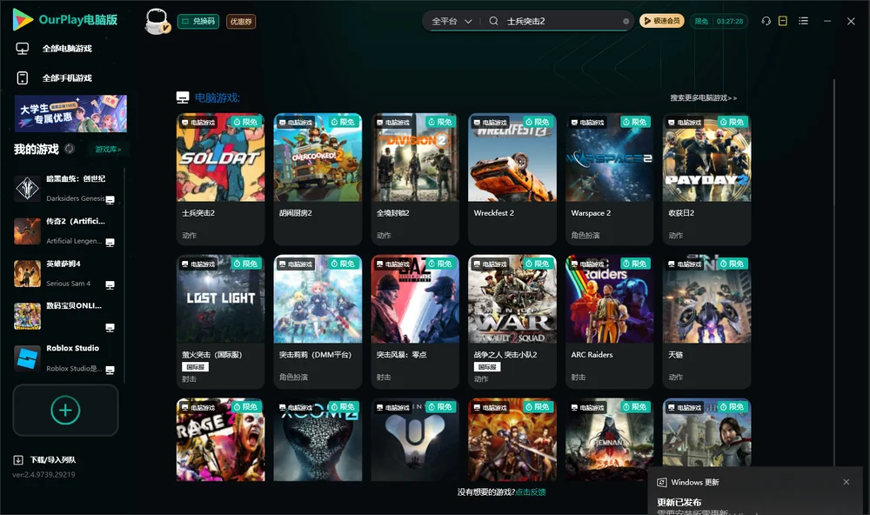Expand the 全平台 platform dropdown
This screenshot has width=870, height=515.
coord(452,21)
